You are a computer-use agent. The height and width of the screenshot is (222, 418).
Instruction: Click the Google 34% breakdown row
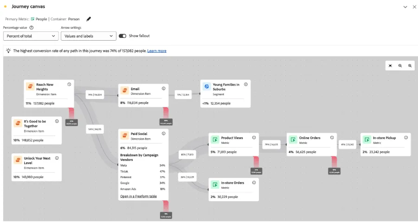coord(142,183)
